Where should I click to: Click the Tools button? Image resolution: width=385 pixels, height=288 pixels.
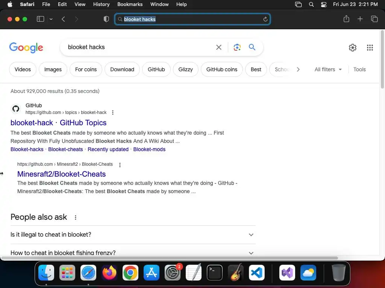pos(359,69)
